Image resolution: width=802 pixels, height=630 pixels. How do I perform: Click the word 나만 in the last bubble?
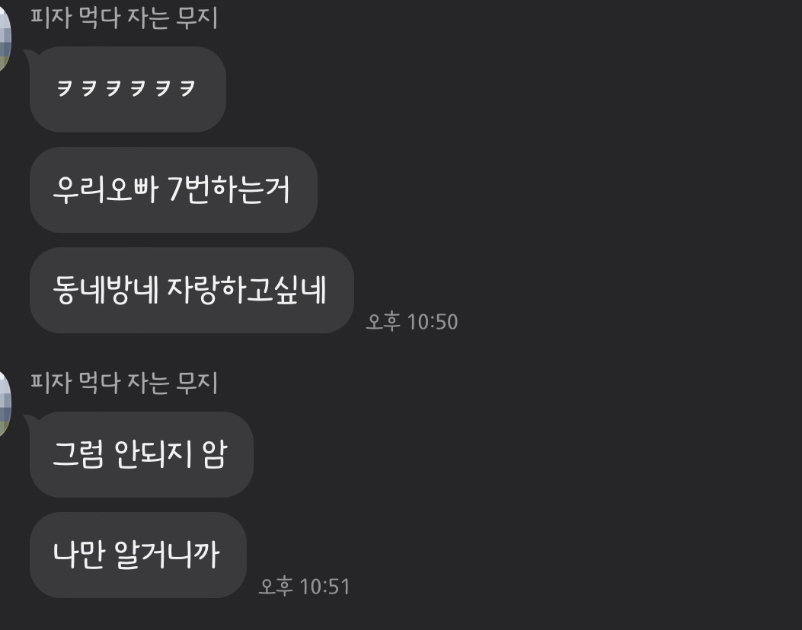[x=78, y=555]
